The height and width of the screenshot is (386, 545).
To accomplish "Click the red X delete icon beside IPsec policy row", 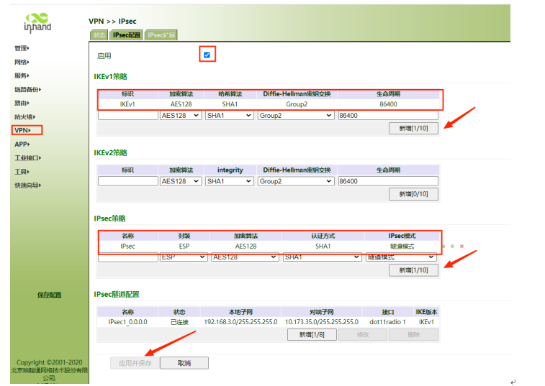I will (x=461, y=247).
